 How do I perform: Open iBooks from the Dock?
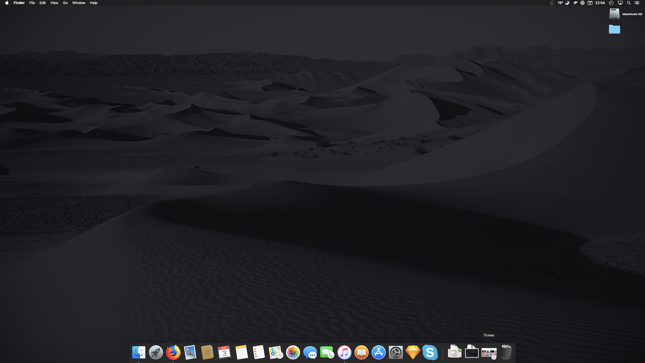pyautogui.click(x=361, y=352)
